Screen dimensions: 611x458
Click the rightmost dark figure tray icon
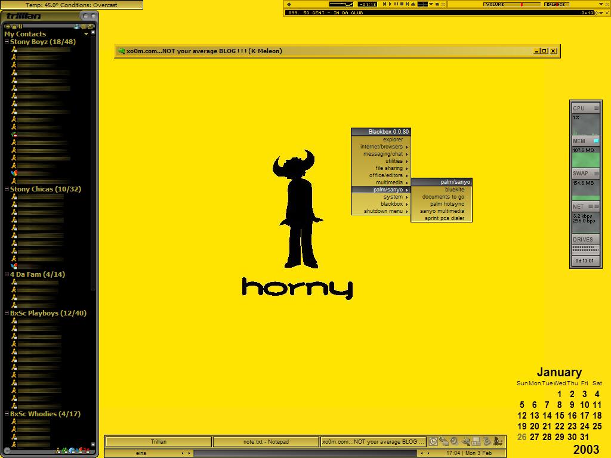[498, 441]
